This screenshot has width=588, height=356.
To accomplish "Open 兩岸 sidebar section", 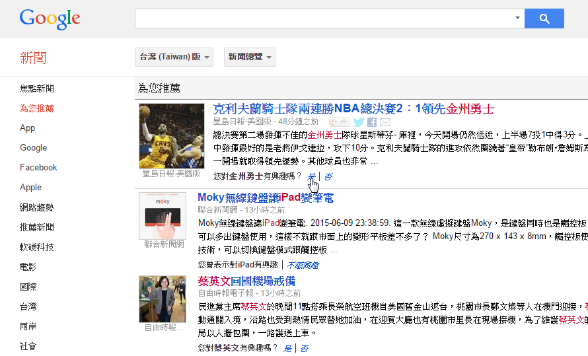I will coord(28,327).
